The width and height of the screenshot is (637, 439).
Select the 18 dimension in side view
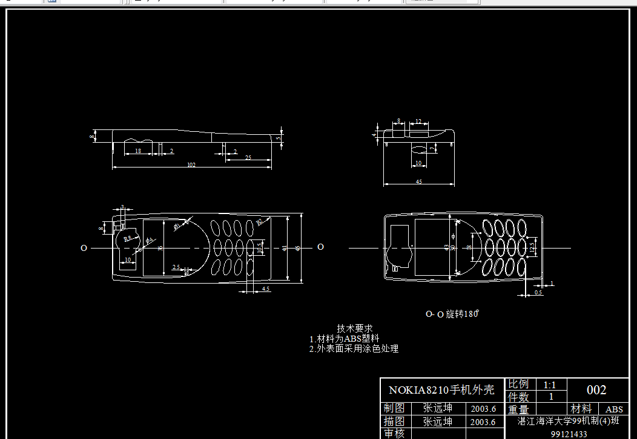click(138, 151)
